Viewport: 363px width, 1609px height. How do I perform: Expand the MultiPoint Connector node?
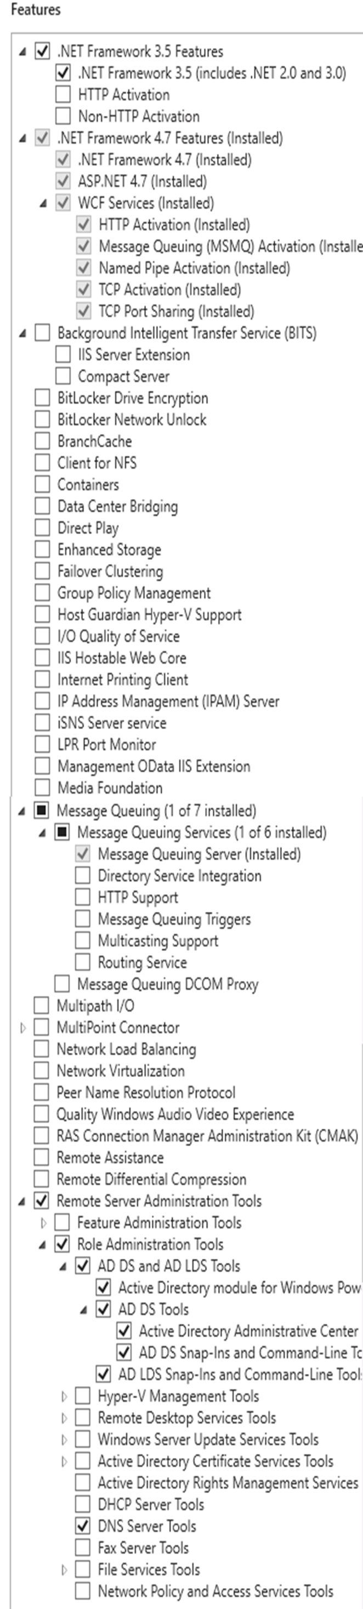click(x=23, y=1028)
